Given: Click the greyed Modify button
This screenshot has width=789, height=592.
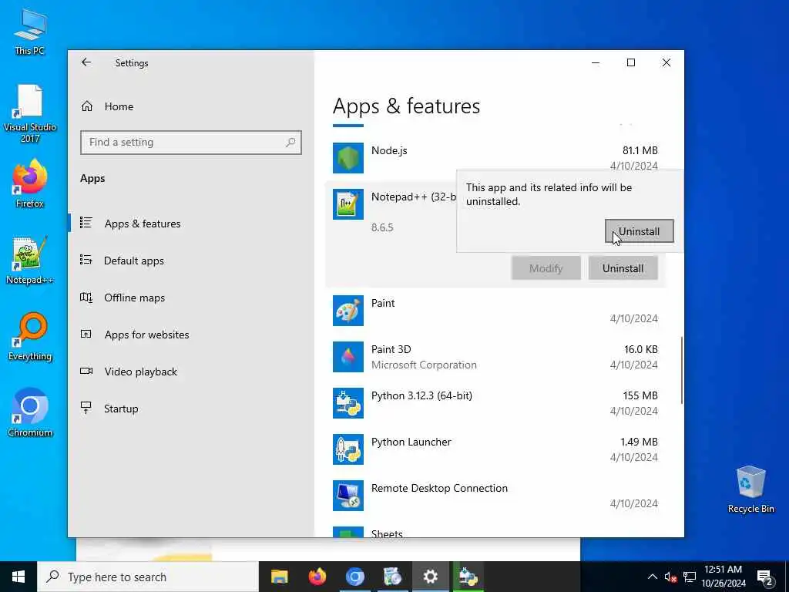Looking at the screenshot, I should click(x=546, y=268).
